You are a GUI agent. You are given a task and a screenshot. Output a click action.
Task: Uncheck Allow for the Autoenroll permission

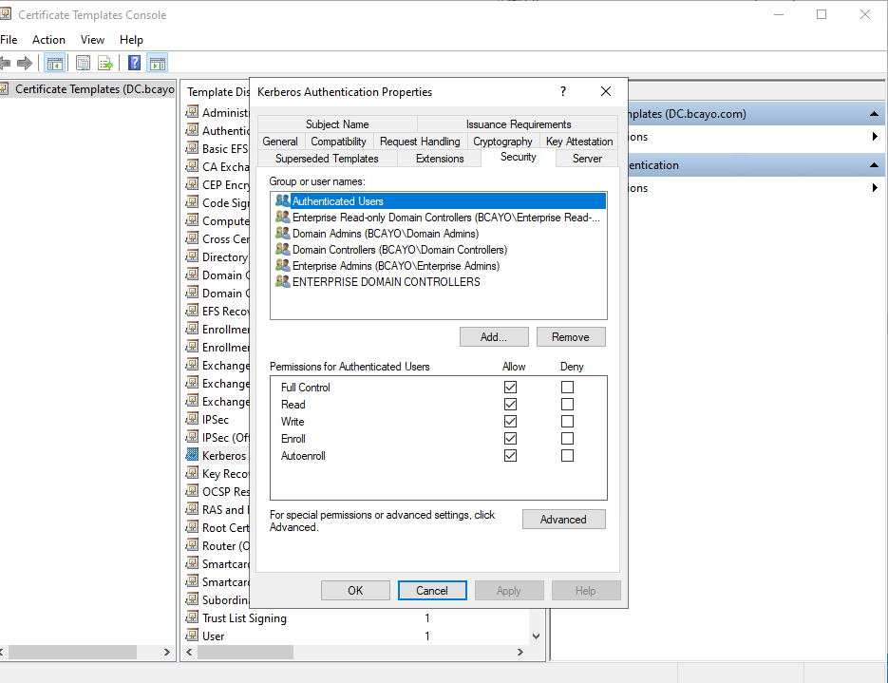[511, 456]
